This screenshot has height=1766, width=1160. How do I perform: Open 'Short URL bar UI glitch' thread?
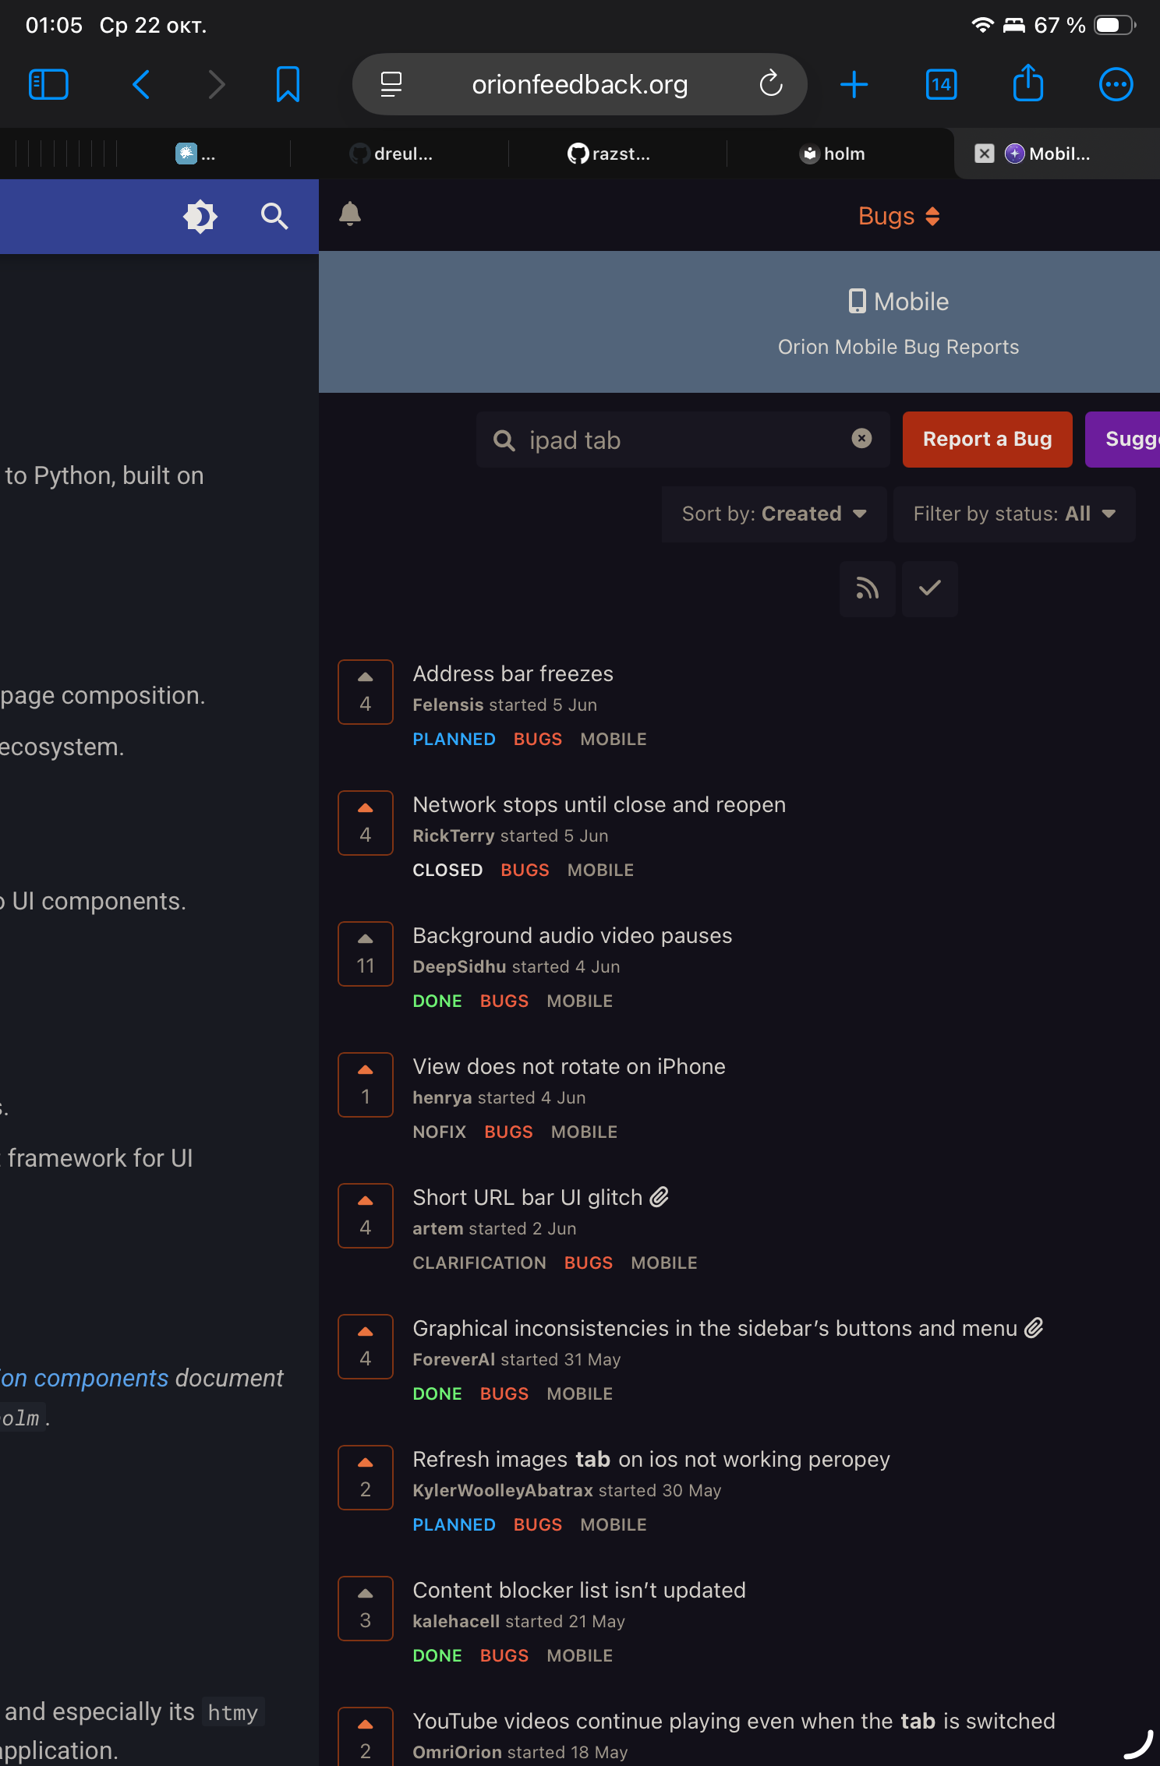527,1197
